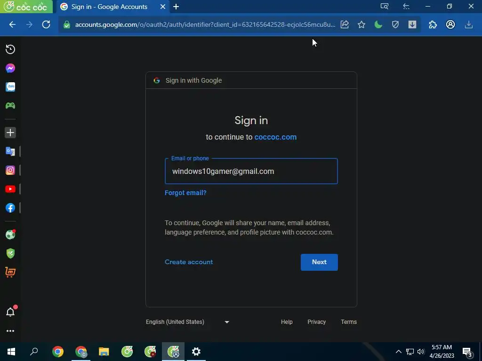The height and width of the screenshot is (361, 482).
Task: Add a new sidebar shortcut with plus
Action: point(10,133)
